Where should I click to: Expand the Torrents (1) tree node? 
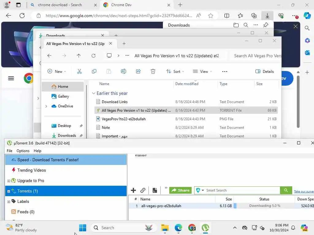[9, 191]
